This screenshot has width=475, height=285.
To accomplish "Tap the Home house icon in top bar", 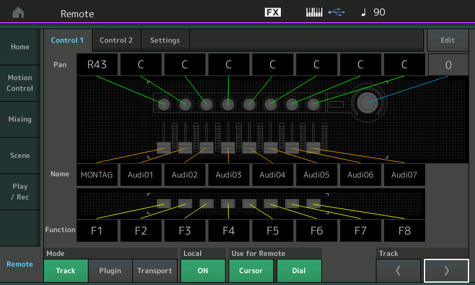I will (x=18, y=13).
